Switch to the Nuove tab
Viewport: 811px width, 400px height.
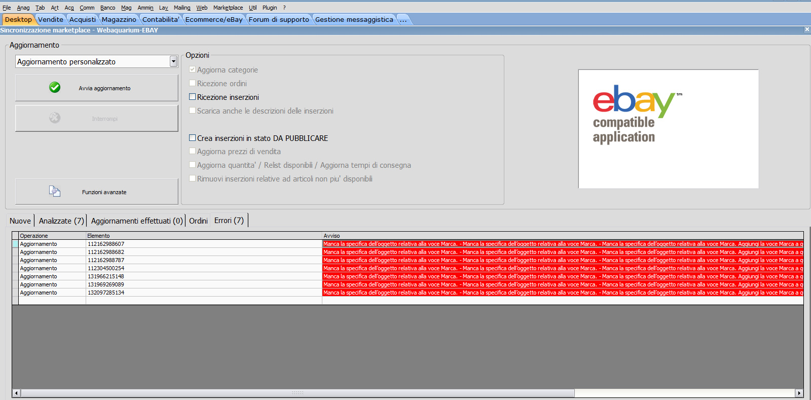tap(20, 221)
